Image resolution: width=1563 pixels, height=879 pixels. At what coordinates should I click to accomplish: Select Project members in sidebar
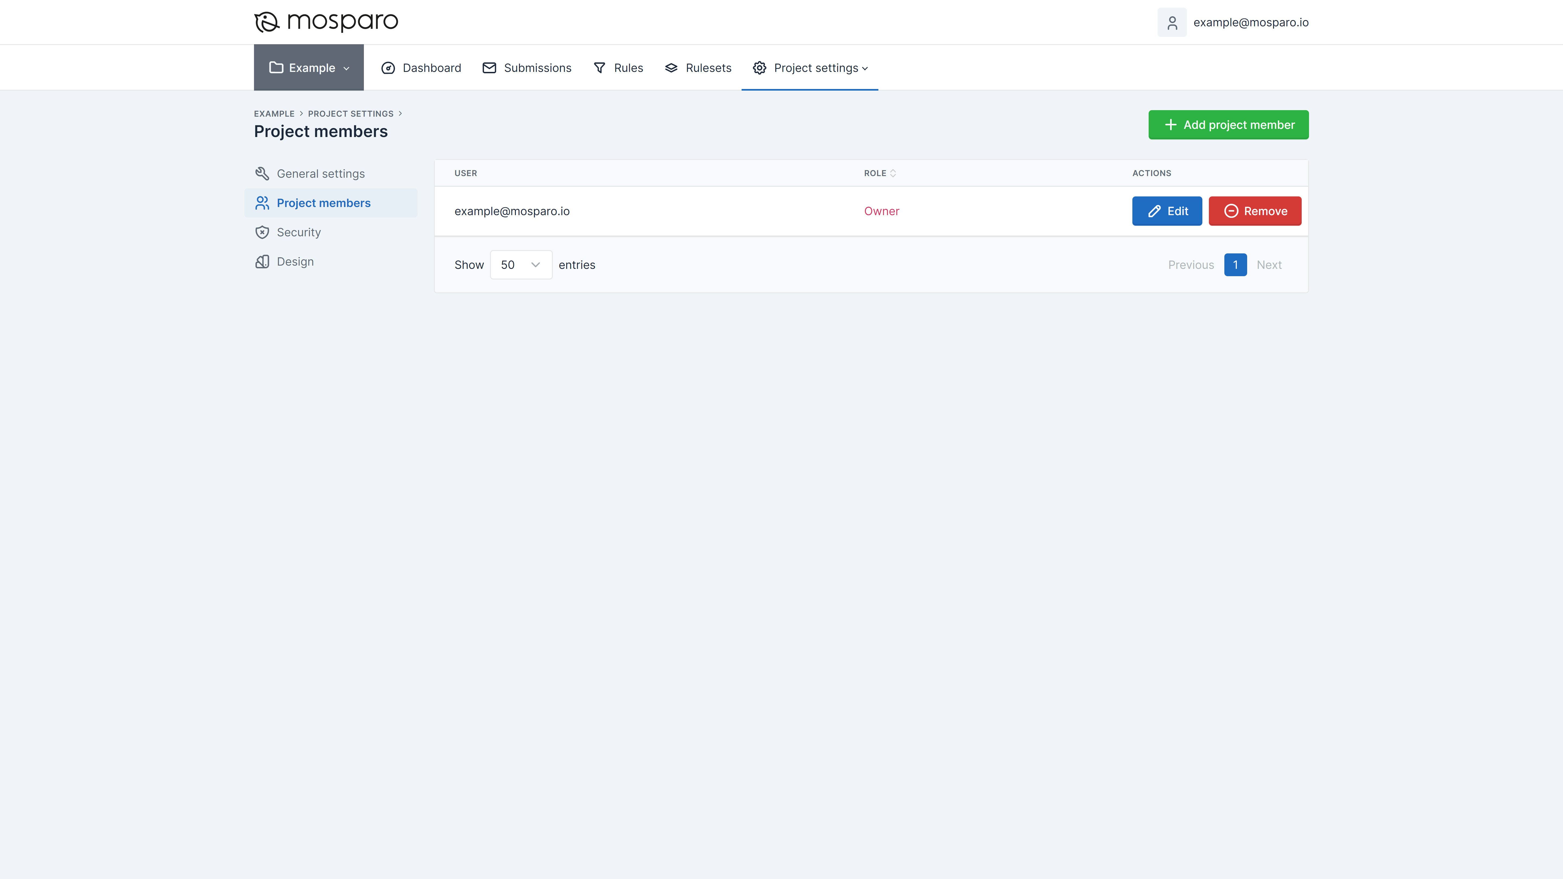tap(331, 203)
